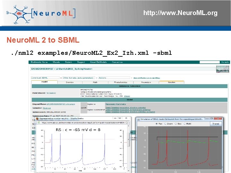Viewport: 231px width, 173px height.
Task: Click the [more] link after publication details
Action: [127, 96]
